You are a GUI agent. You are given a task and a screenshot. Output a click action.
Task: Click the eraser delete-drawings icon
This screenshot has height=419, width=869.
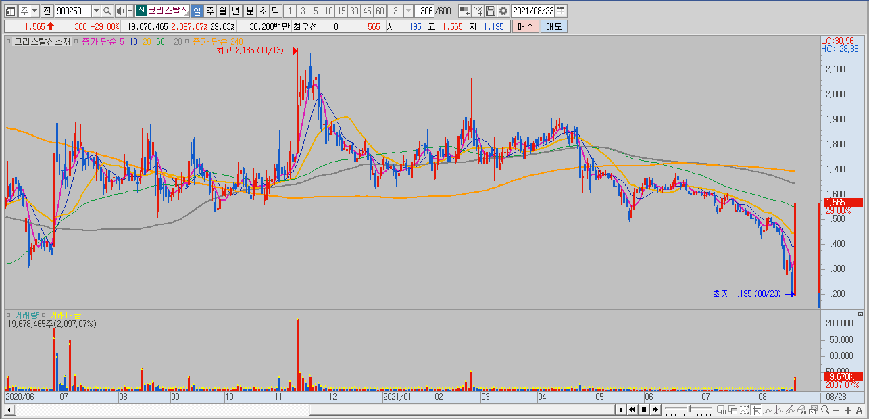click(x=801, y=410)
